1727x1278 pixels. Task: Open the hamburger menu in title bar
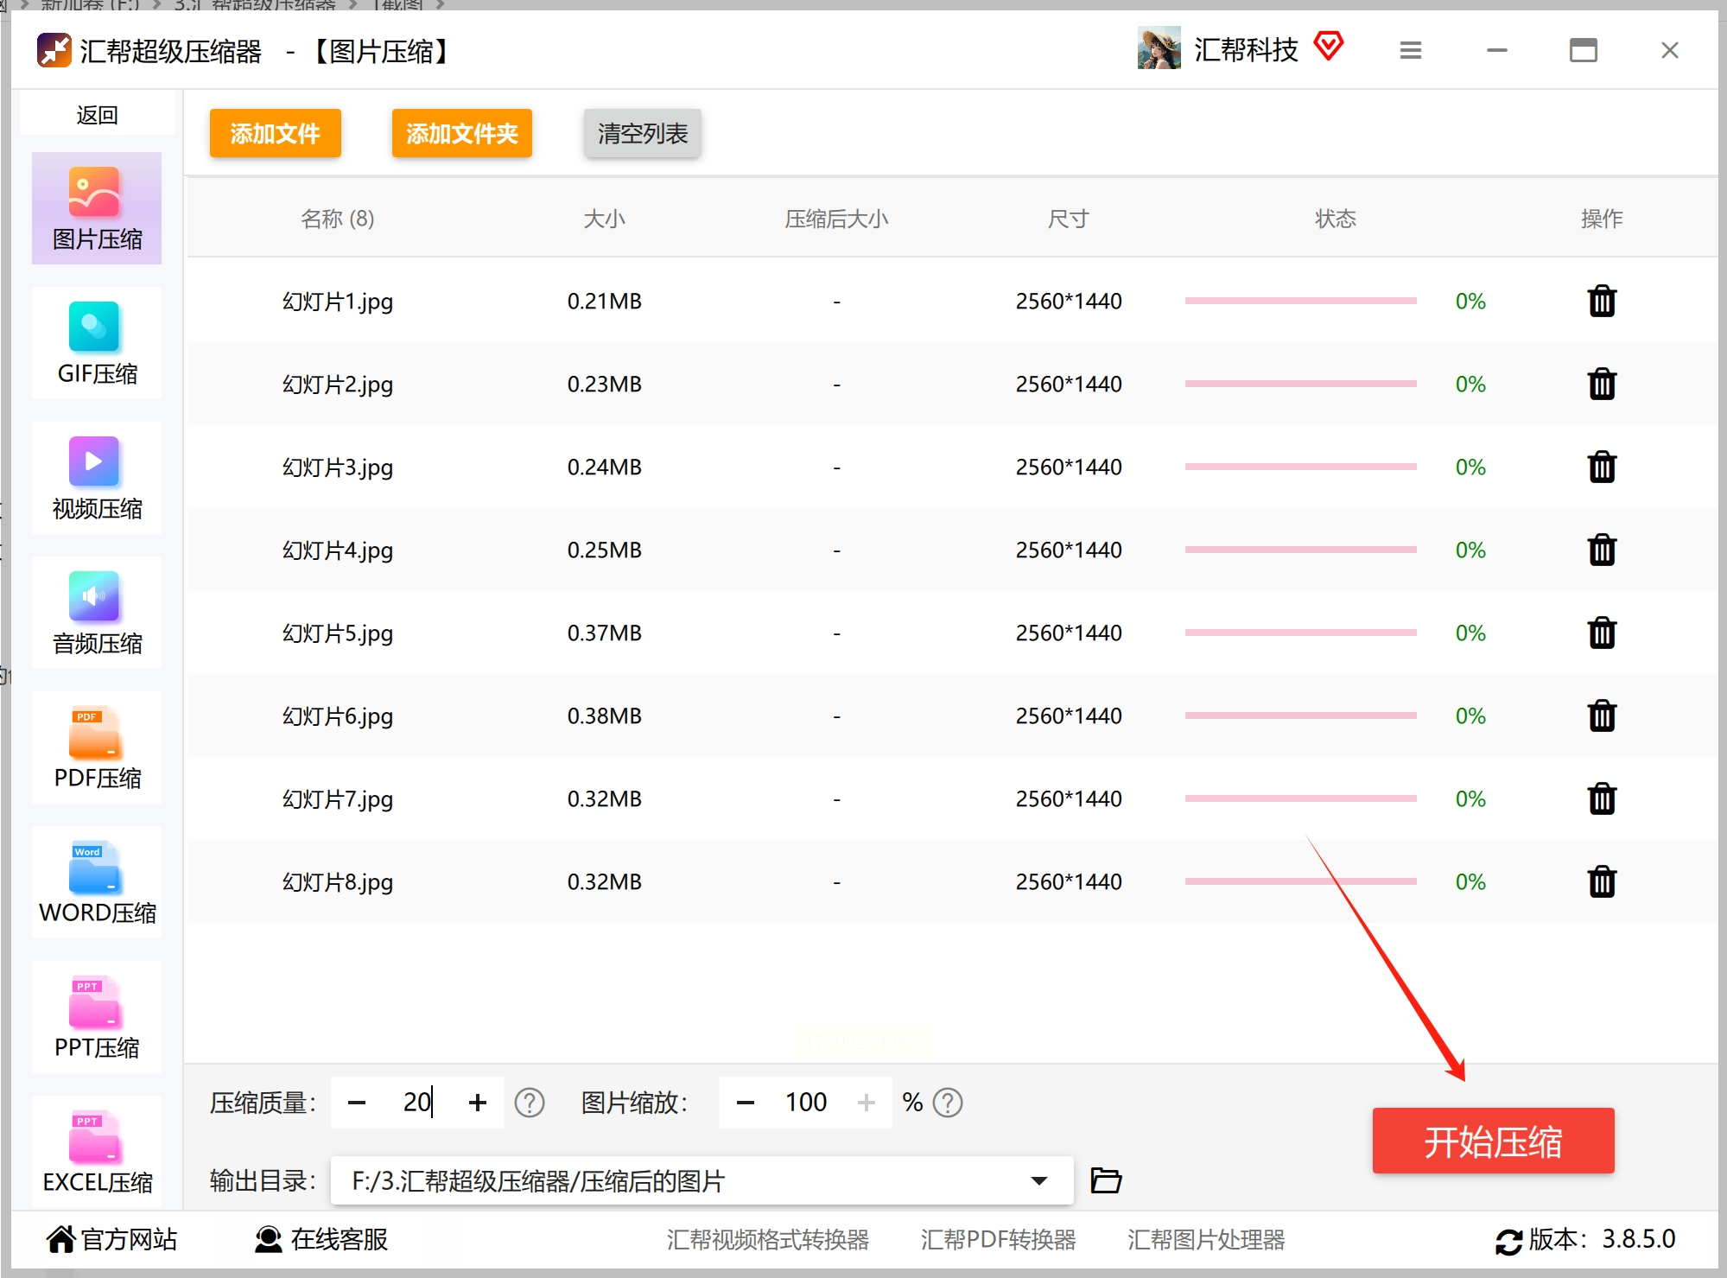pos(1410,50)
